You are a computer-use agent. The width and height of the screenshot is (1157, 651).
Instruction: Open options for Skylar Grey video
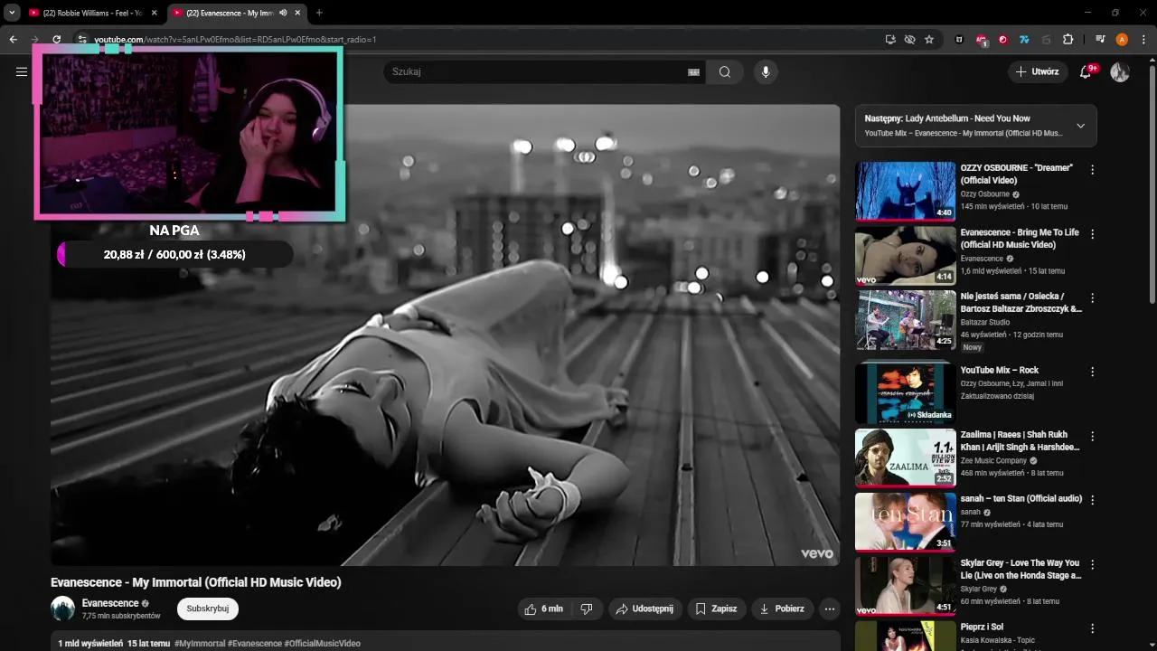pyautogui.click(x=1092, y=564)
